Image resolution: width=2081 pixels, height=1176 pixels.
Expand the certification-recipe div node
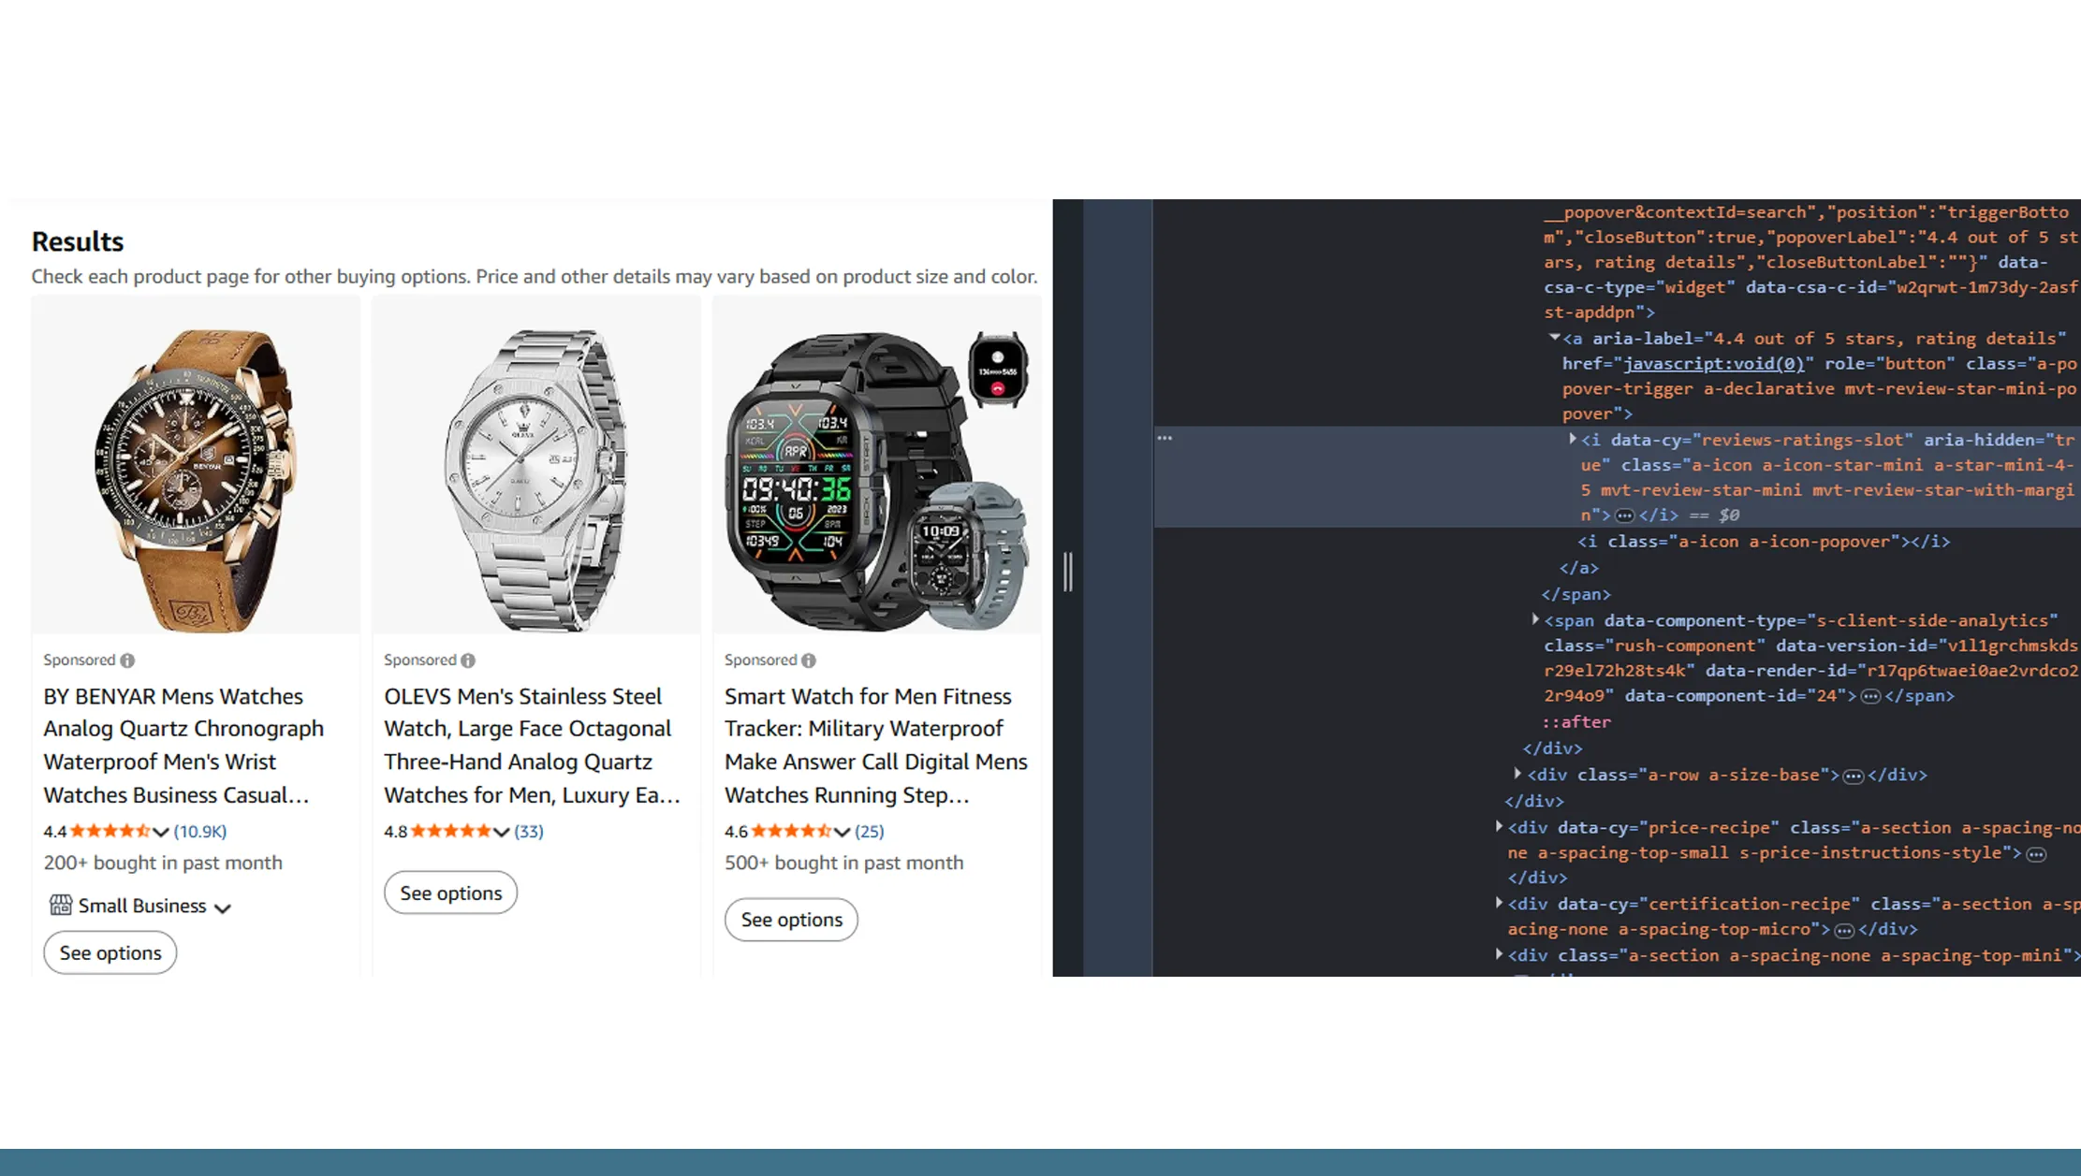(1499, 903)
